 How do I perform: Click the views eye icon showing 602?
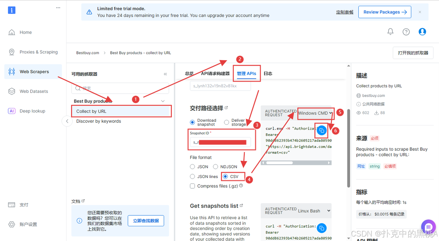point(359,113)
